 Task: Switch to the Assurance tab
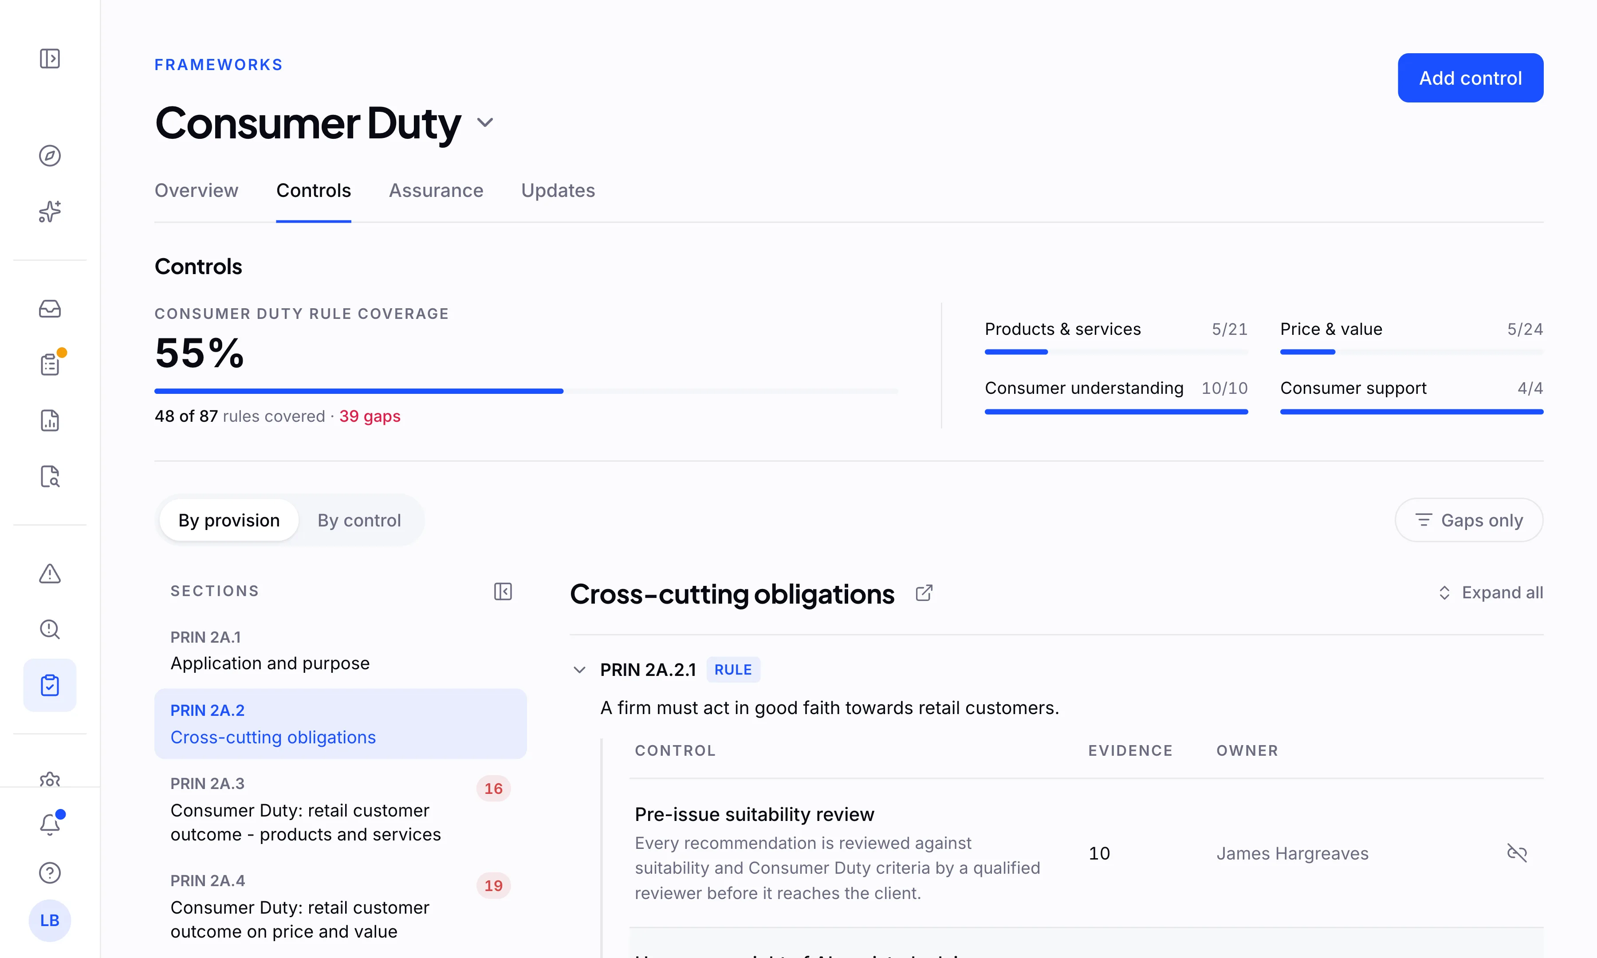(x=436, y=190)
